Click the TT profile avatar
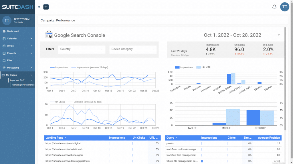The width and height of the screenshot is (293, 164). [285, 7]
